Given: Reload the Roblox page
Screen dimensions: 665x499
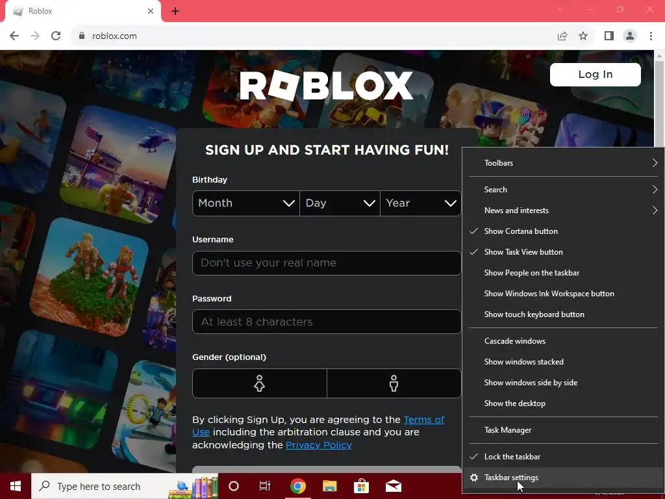Looking at the screenshot, I should click(x=56, y=36).
